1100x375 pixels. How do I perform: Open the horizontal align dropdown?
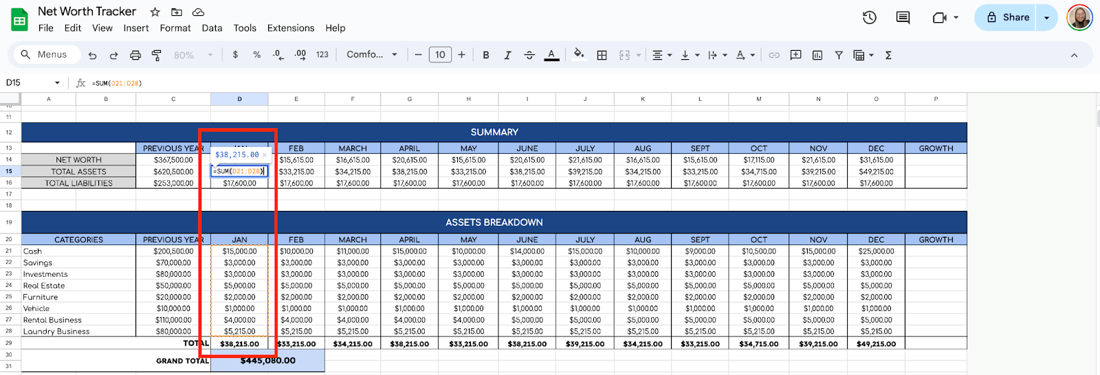[662, 55]
